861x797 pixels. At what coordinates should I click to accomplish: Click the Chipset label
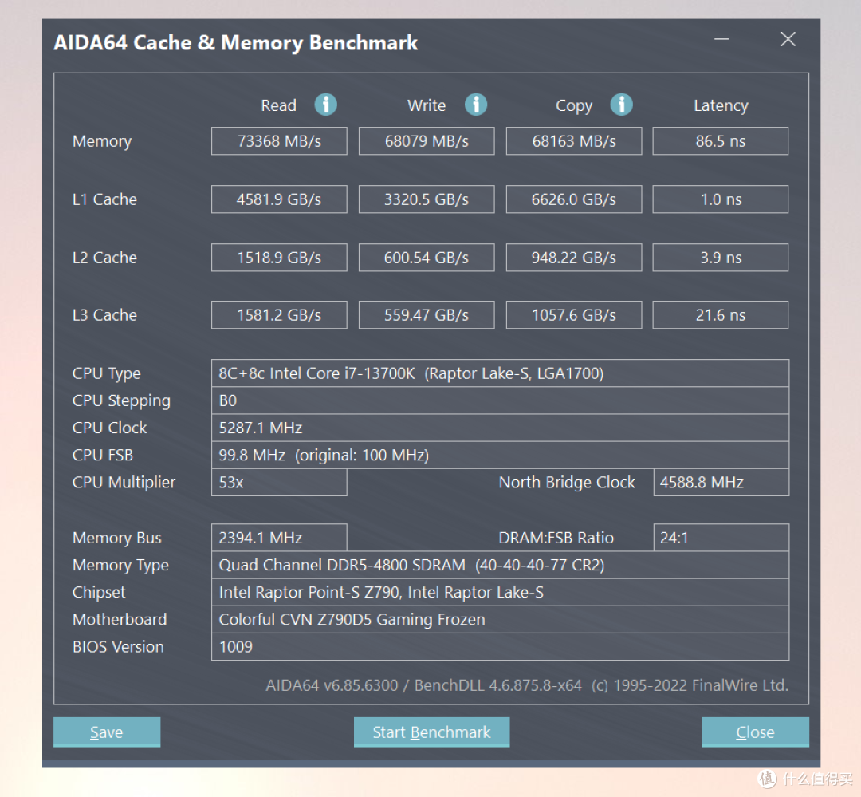tap(99, 593)
